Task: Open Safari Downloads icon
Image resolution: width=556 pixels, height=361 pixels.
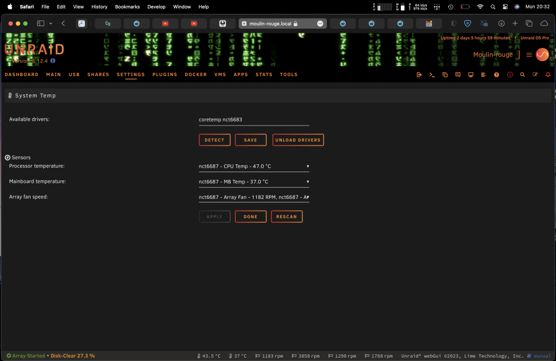Action: click(502, 23)
